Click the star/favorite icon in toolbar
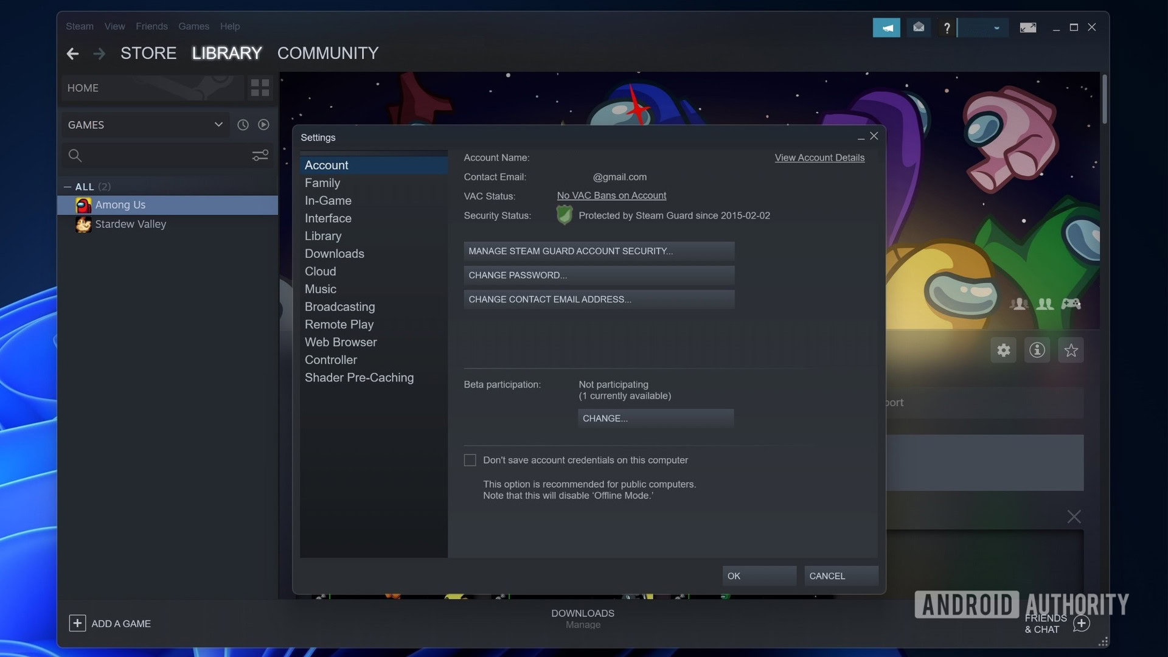 point(1071,350)
